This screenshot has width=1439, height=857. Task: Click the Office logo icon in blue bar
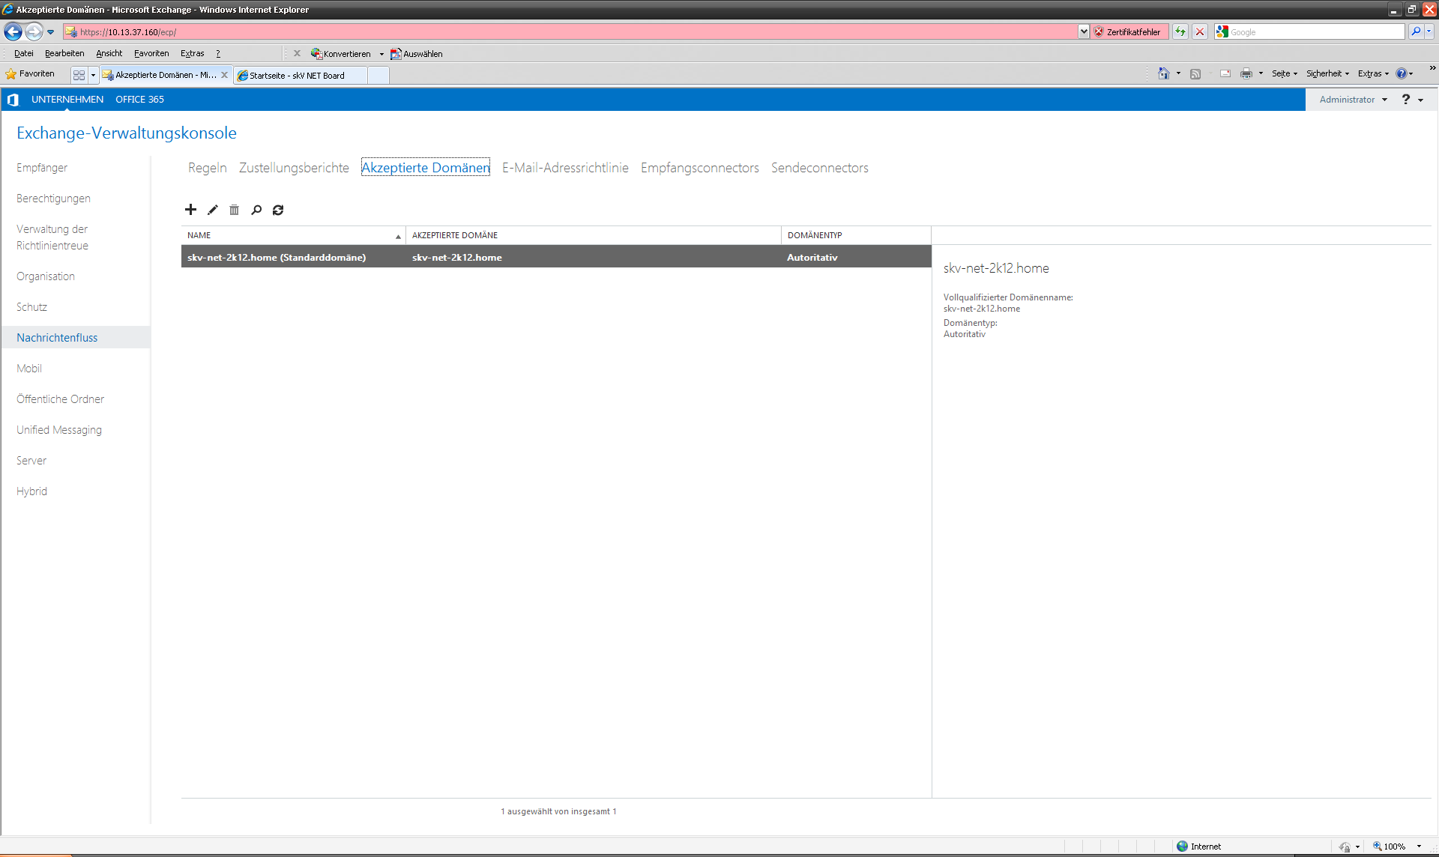tap(13, 100)
